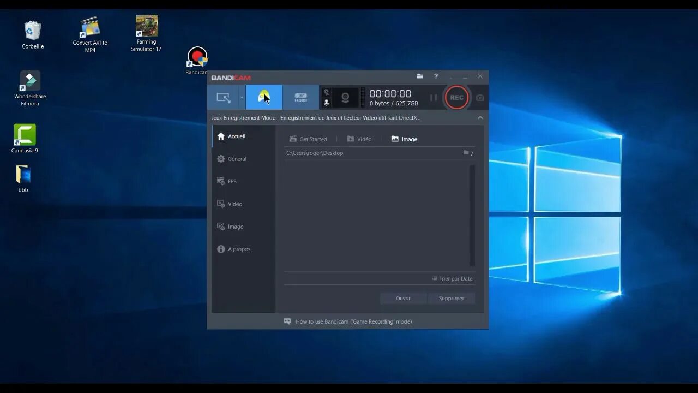Open the Accueil sidebar section
The image size is (698, 393).
(x=243, y=136)
